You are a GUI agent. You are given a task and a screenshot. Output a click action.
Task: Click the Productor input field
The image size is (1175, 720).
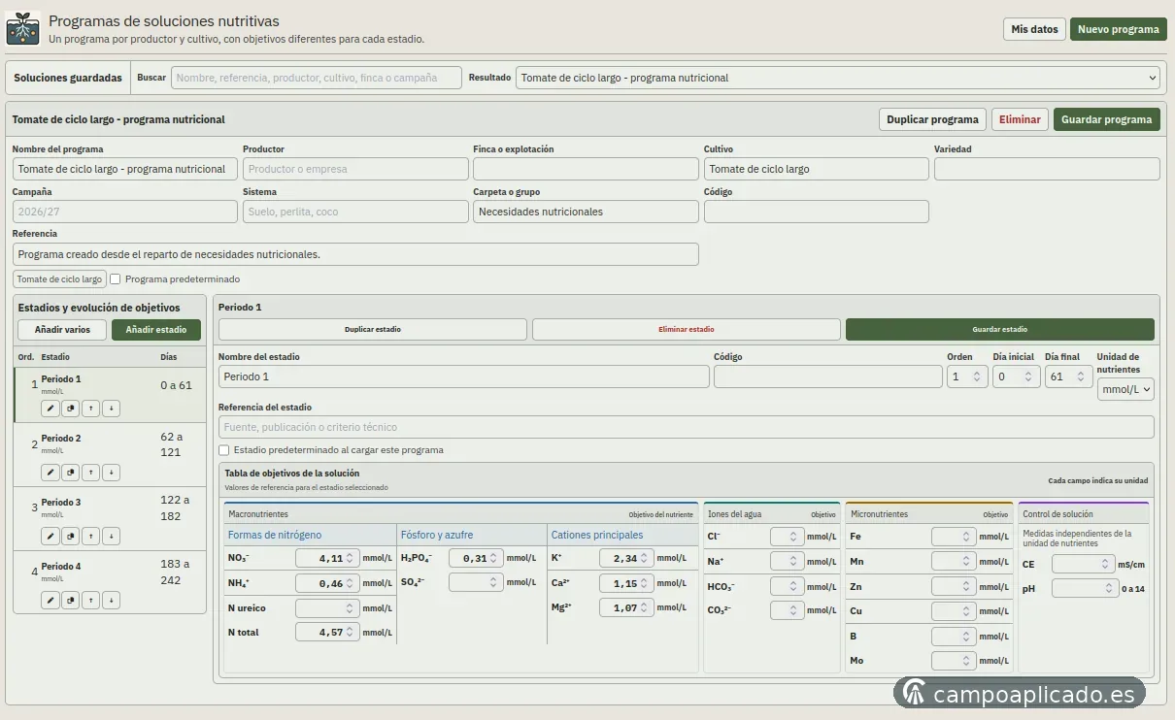pos(355,169)
